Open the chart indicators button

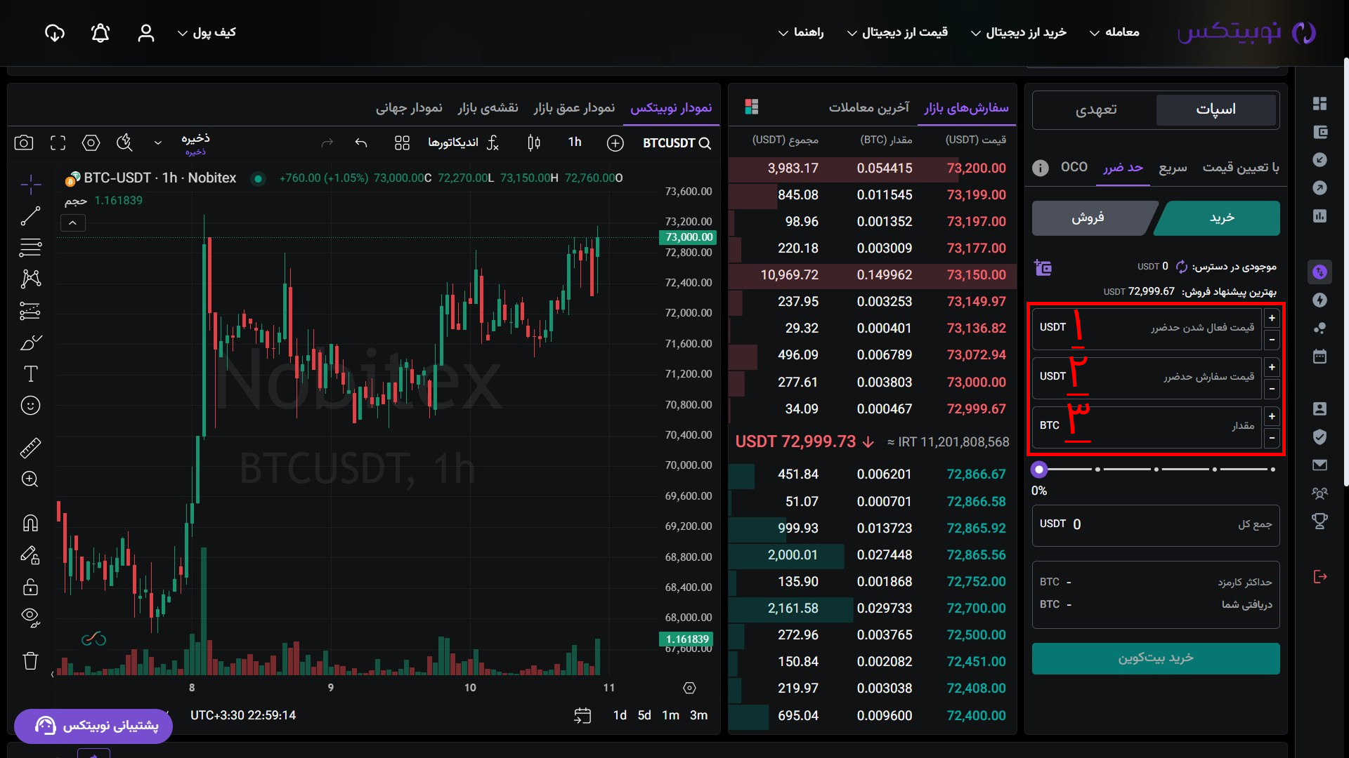[463, 143]
